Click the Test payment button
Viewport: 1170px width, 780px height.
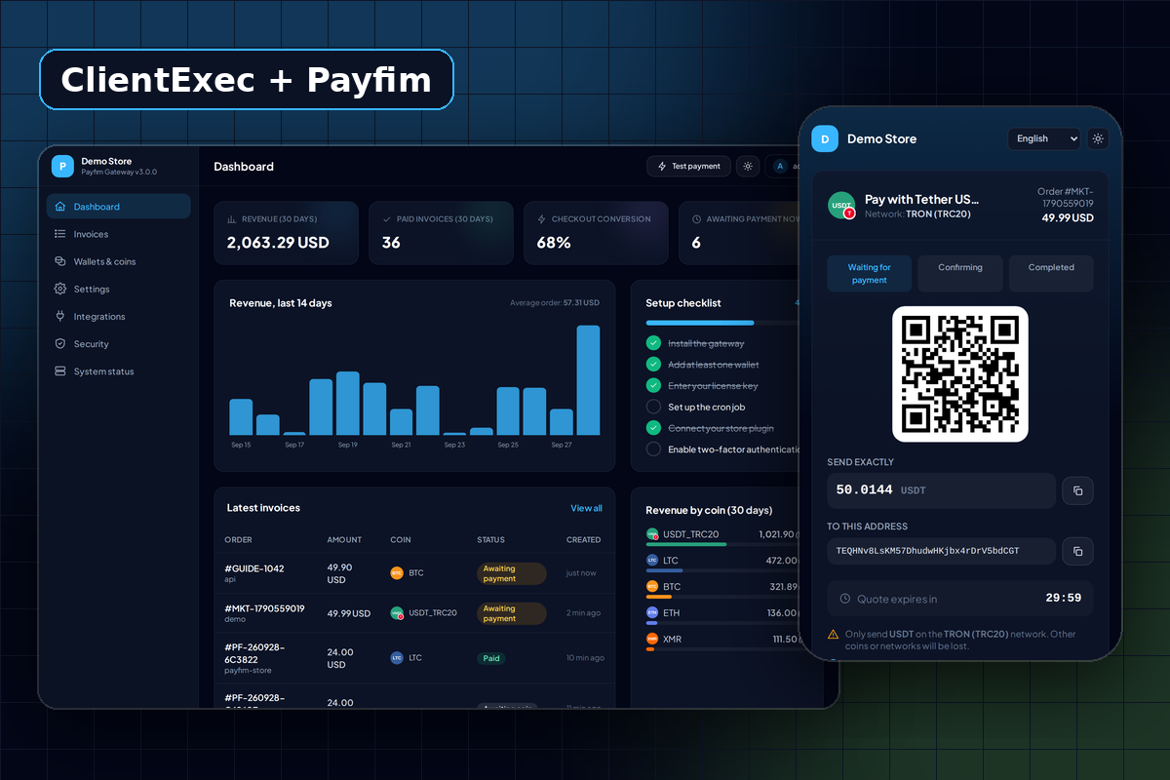689,166
